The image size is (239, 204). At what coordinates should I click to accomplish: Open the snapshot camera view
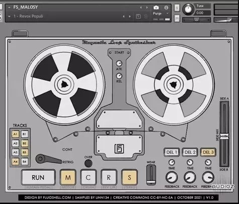tap(156, 8)
